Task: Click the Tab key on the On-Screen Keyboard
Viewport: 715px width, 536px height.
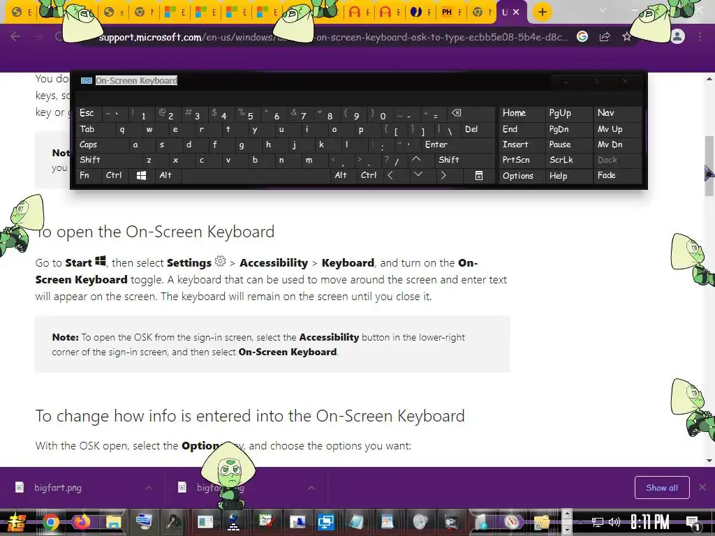Action: tap(92, 129)
